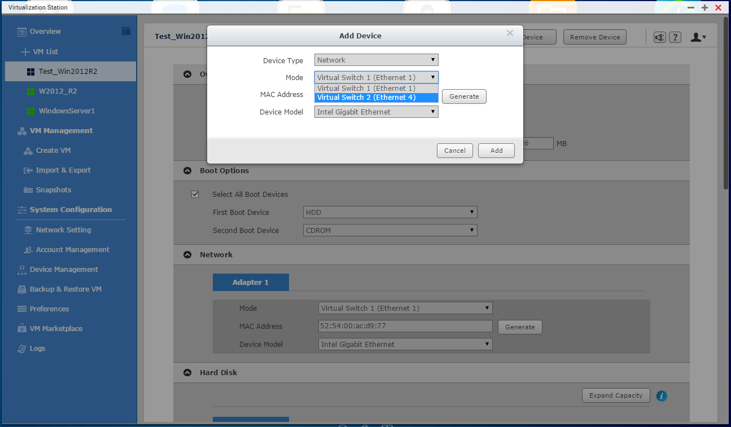Click the speaker icon in top toolbar

659,37
